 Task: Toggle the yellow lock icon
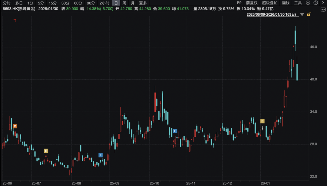coord(309,14)
